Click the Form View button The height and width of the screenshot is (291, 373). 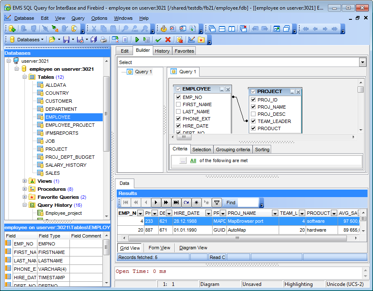click(x=159, y=248)
